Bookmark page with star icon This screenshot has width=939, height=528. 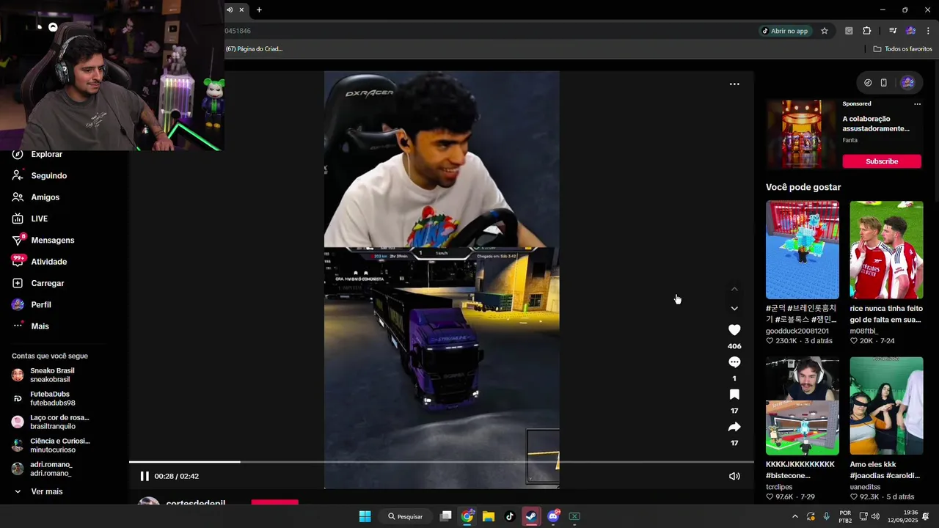[x=825, y=31]
